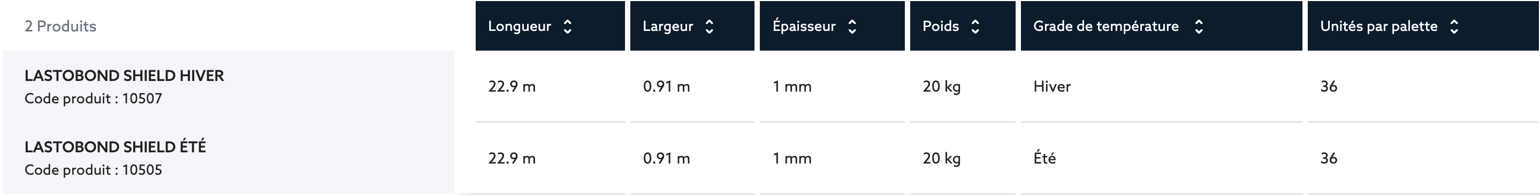Click the sort arrows next to Largeur

(x=709, y=26)
